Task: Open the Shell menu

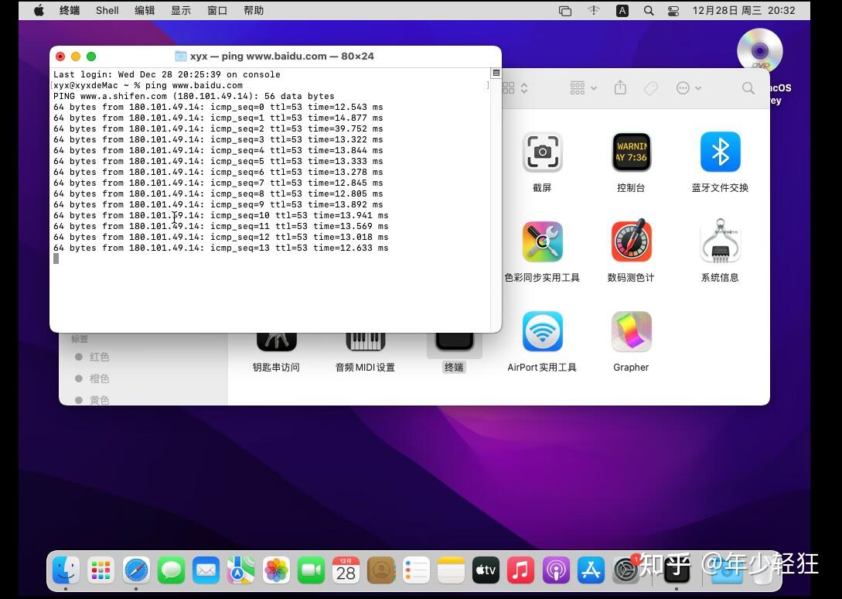Action: tap(107, 10)
